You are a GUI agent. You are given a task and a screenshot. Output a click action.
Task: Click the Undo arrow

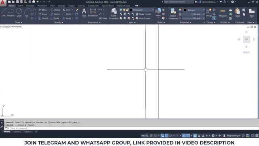38,2
